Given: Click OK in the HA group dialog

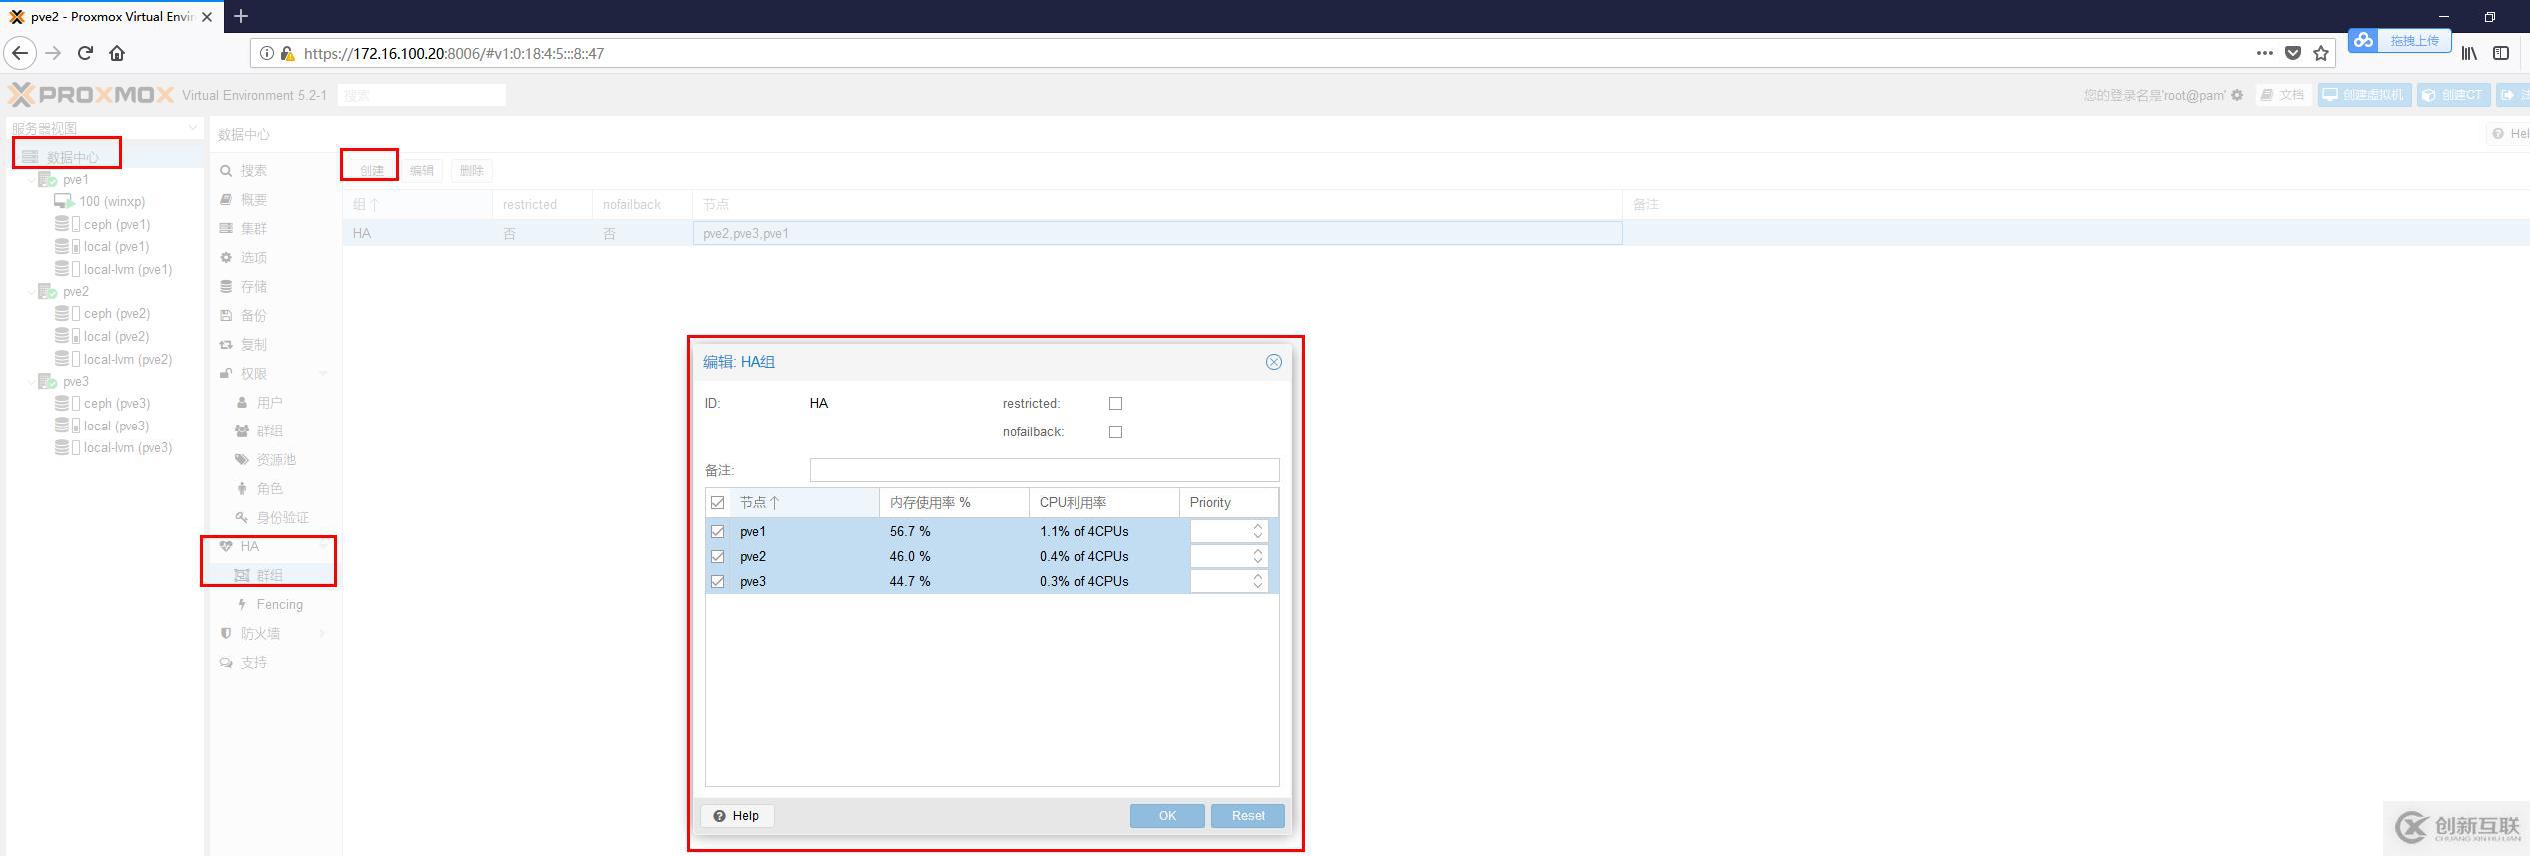Looking at the screenshot, I should pos(1166,816).
